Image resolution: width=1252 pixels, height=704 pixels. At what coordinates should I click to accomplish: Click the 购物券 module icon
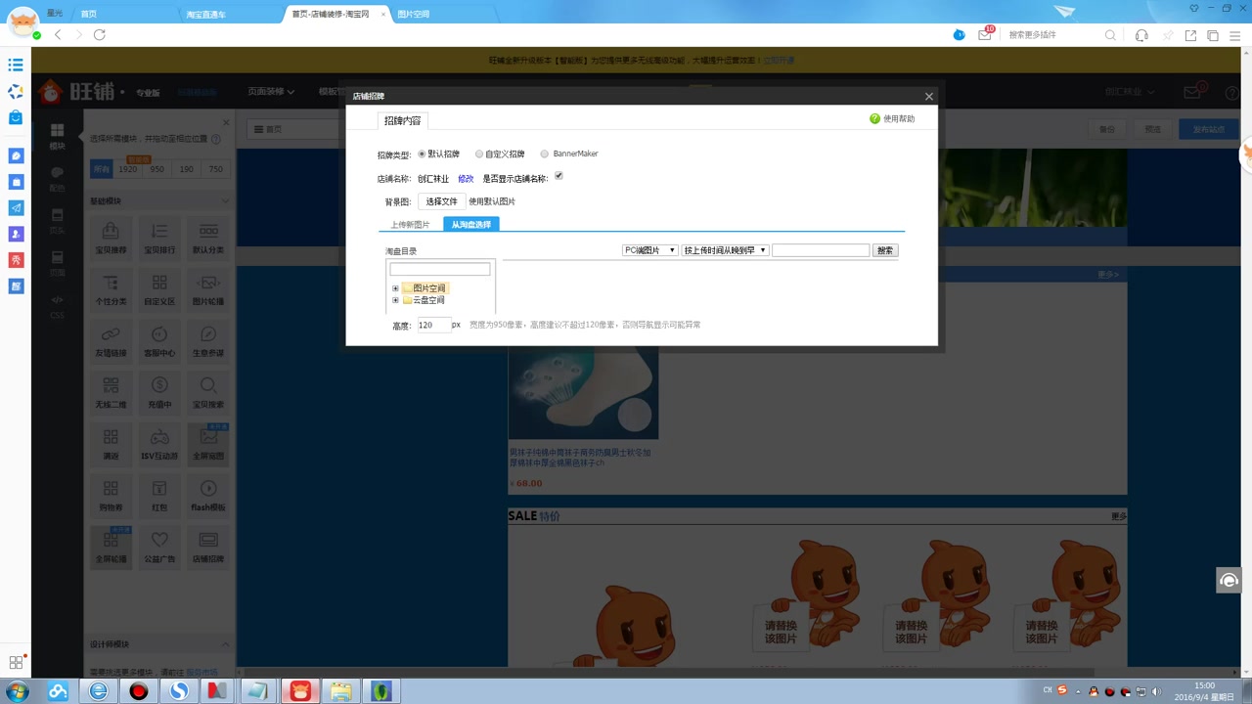tap(111, 495)
